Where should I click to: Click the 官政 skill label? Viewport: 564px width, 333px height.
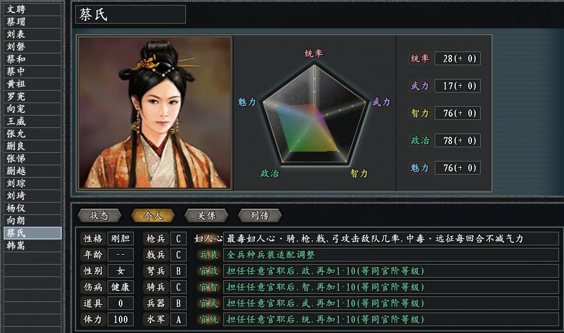(209, 271)
